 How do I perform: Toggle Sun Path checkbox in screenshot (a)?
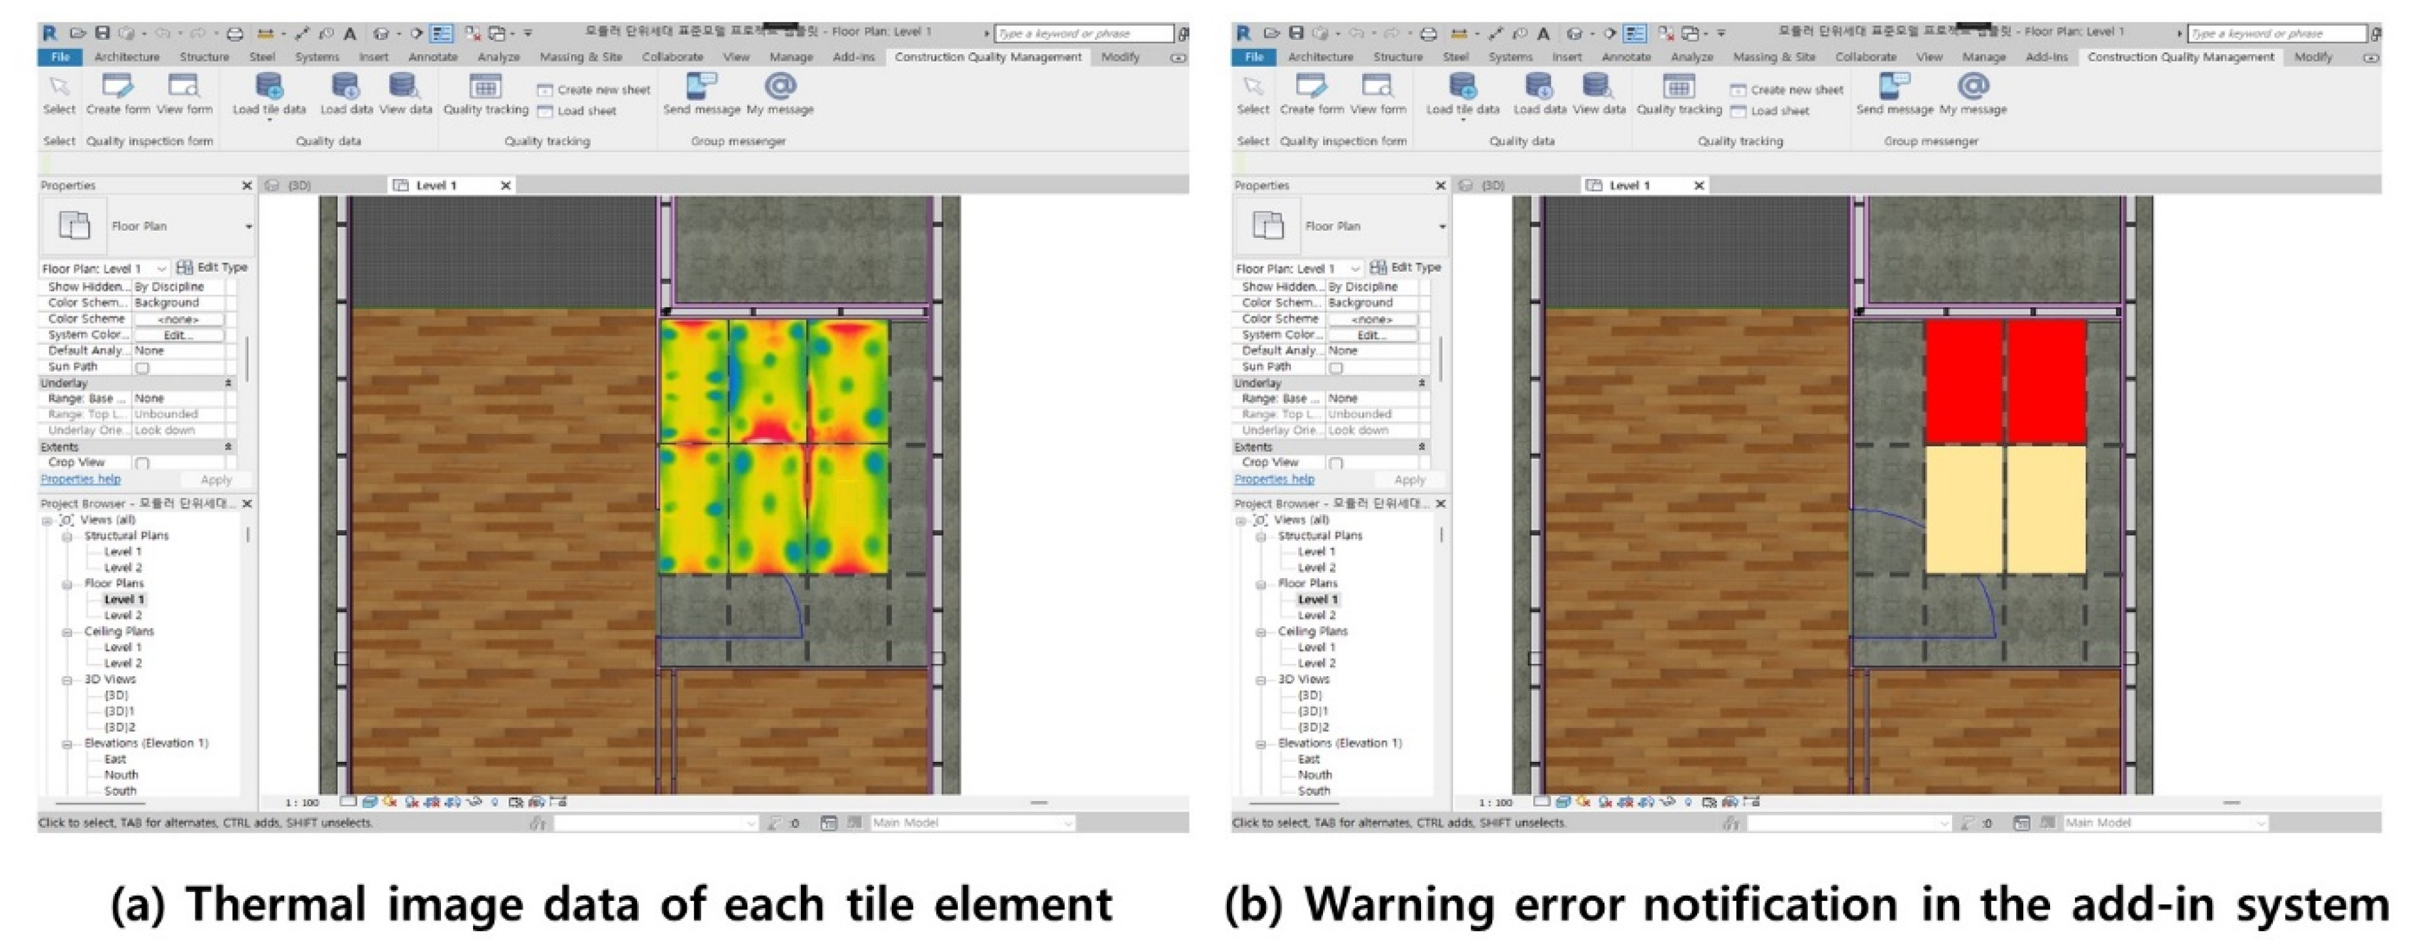click(142, 368)
